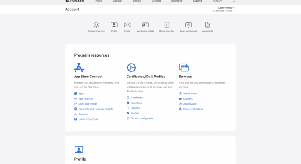Expand the Casey Heney account dropdown
Viewport: 301px width, 164px height.
point(226,8)
